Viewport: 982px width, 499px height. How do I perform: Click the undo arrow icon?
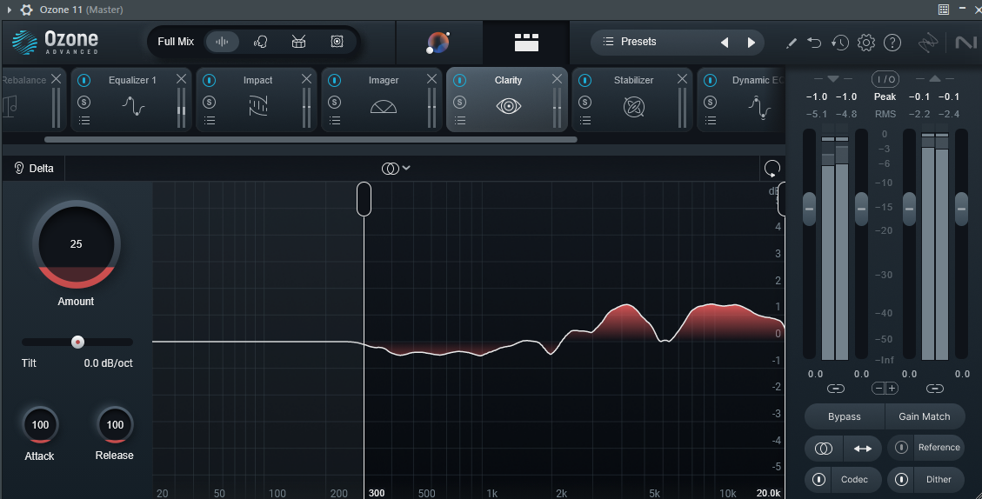point(814,43)
